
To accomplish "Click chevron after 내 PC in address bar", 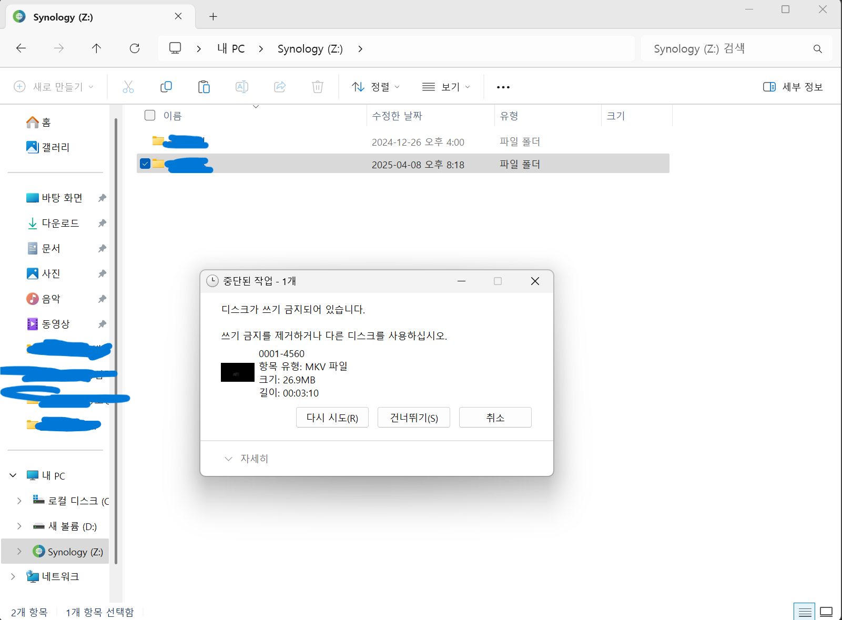I will (261, 49).
